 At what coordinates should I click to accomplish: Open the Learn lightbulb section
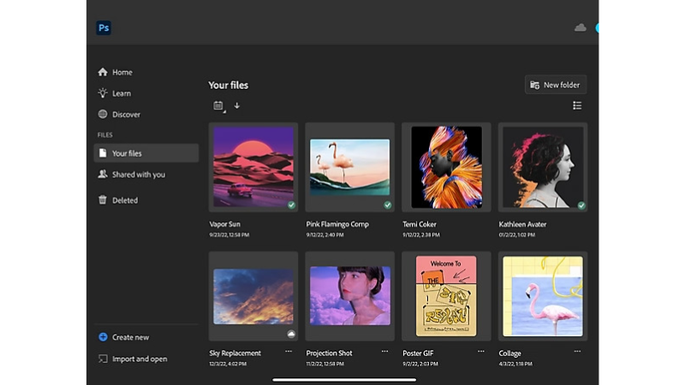(115, 93)
